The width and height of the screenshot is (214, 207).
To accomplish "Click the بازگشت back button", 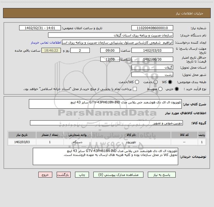I will click(64, 175).
